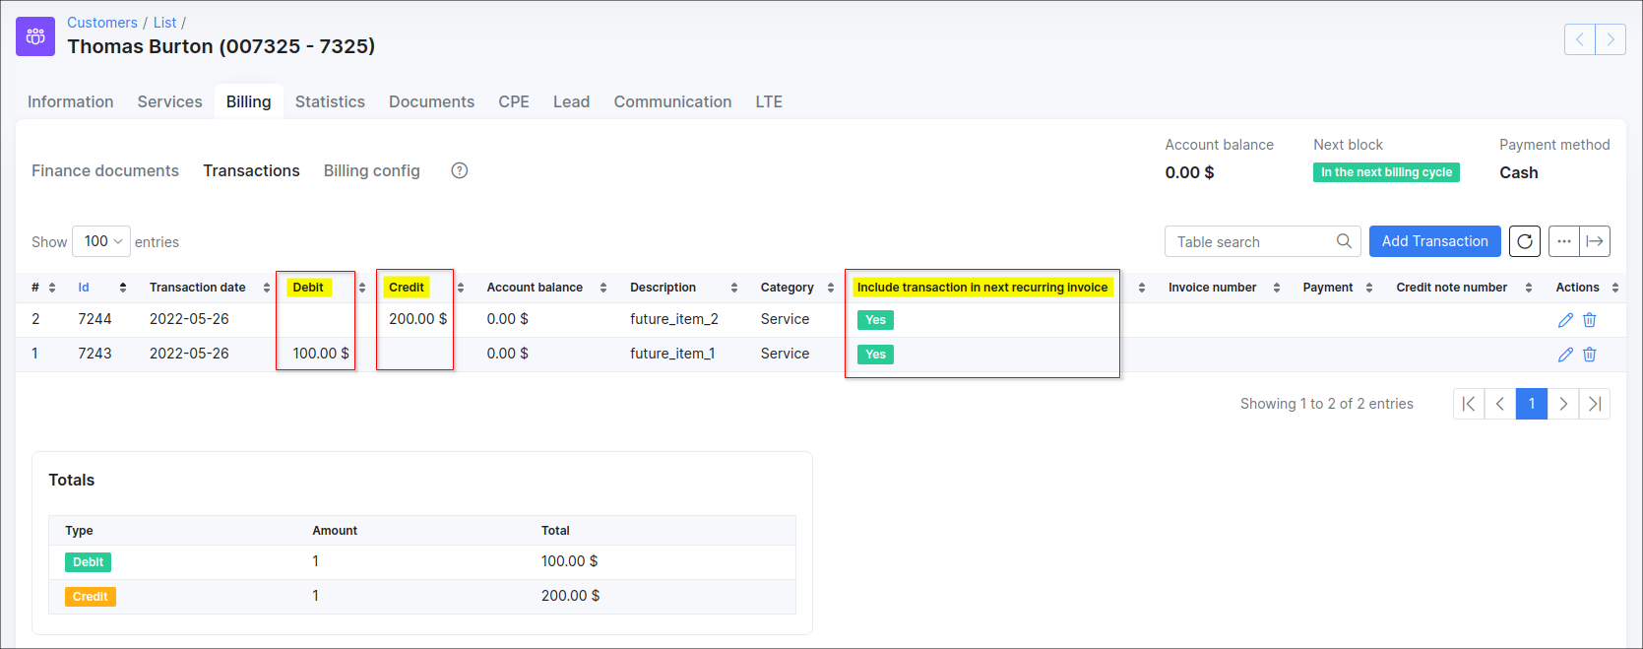Click the edit pencil for transaction 7244
This screenshot has height=649, width=1643.
(1565, 320)
